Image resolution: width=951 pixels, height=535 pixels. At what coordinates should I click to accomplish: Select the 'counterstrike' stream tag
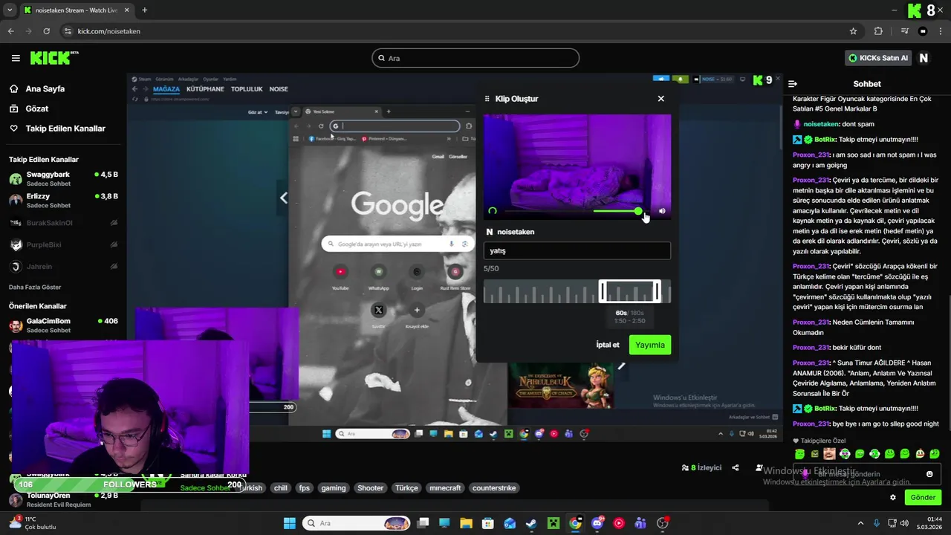pyautogui.click(x=494, y=488)
